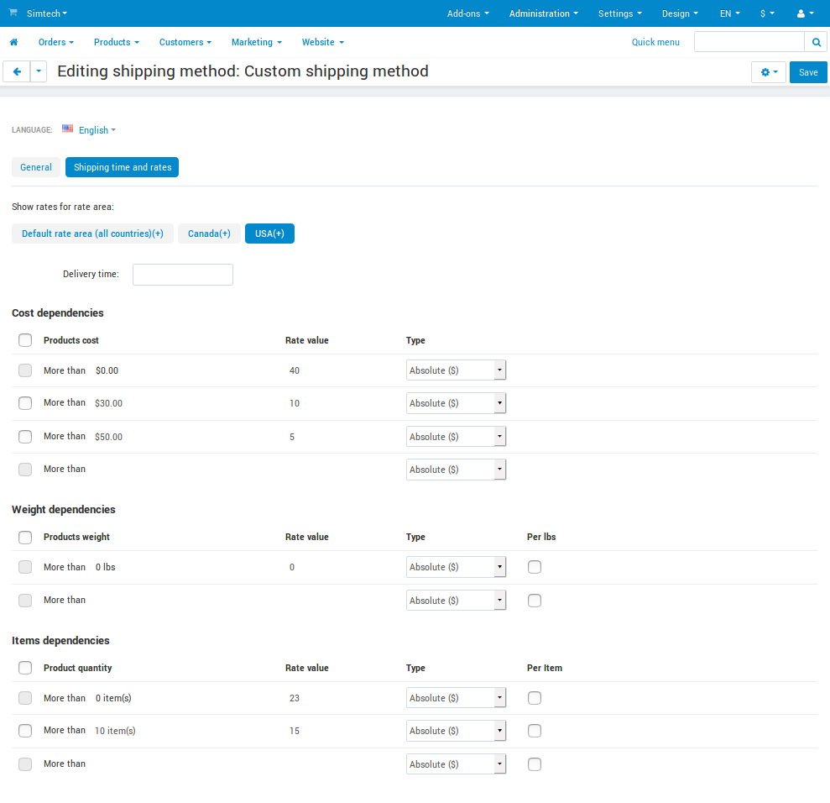Image resolution: width=830 pixels, height=803 pixels.
Task: Open the Quick menu link
Action: [655, 42]
